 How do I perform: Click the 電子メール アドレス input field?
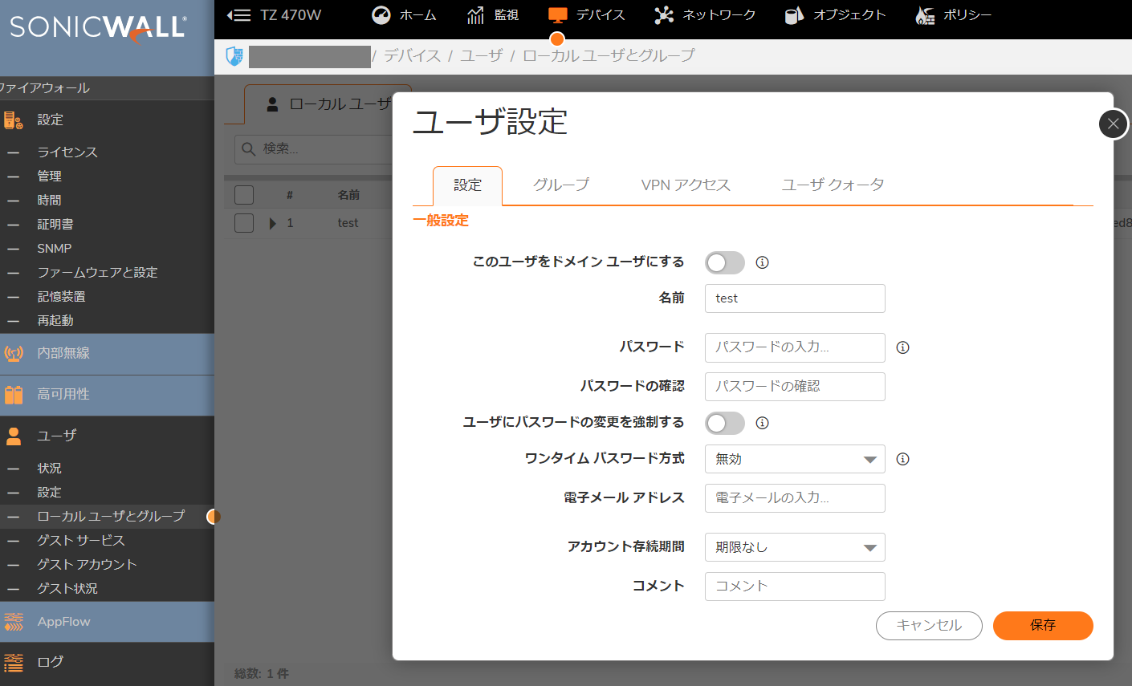(795, 498)
